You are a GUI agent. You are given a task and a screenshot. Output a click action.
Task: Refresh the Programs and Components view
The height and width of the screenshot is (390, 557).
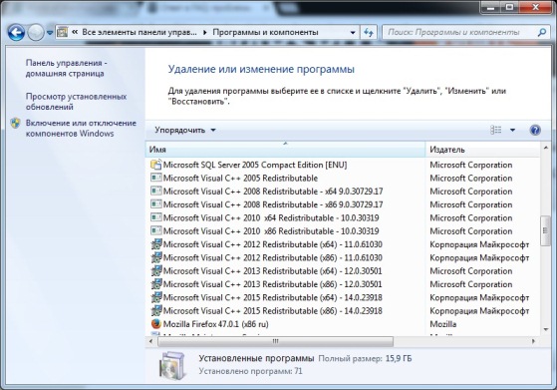pyautogui.click(x=369, y=33)
